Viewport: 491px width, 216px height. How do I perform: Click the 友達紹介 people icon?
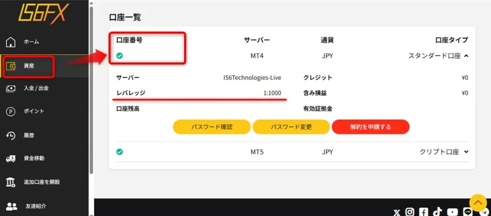tap(12, 206)
